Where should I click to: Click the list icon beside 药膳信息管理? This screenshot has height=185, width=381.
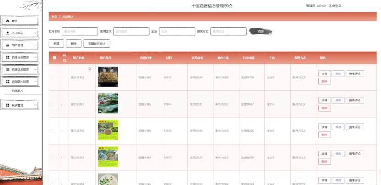click(8, 69)
